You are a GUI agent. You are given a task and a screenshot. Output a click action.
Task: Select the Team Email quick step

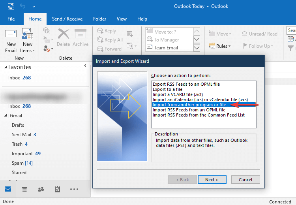point(169,48)
